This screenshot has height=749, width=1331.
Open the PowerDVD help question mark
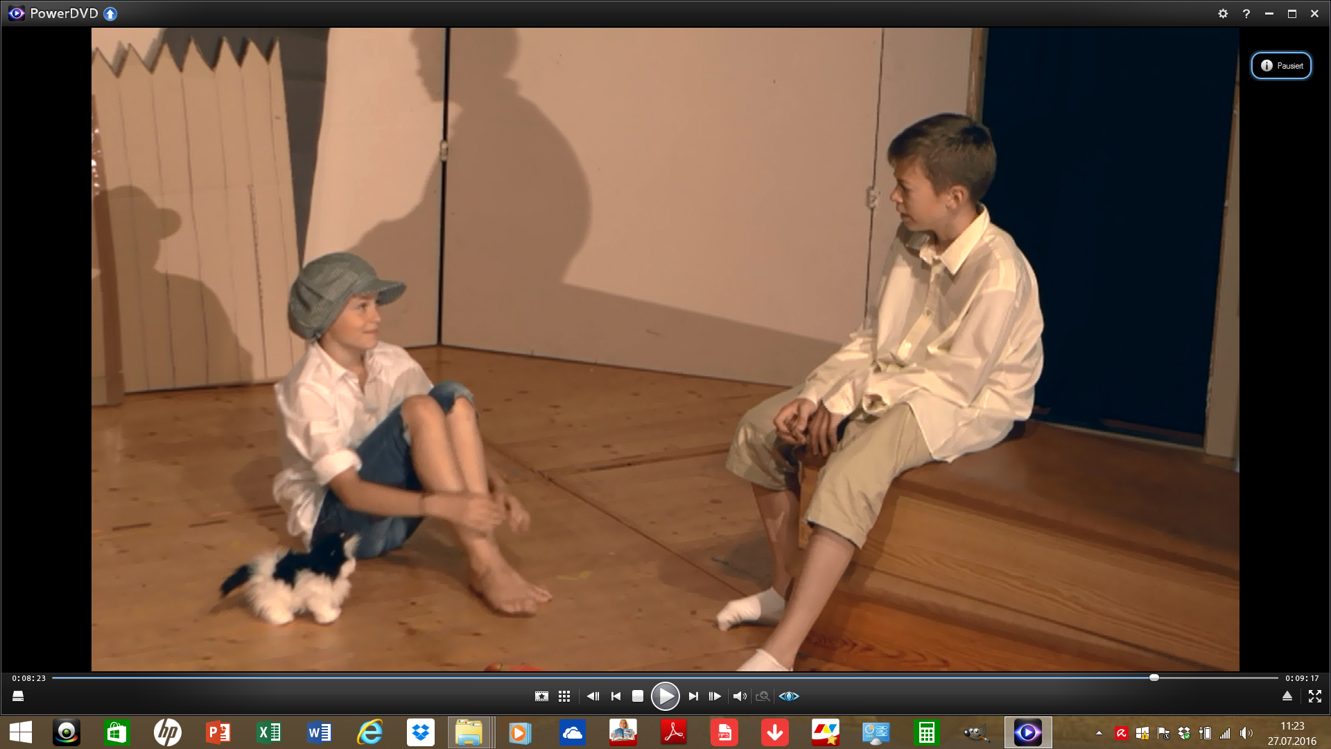(1246, 14)
